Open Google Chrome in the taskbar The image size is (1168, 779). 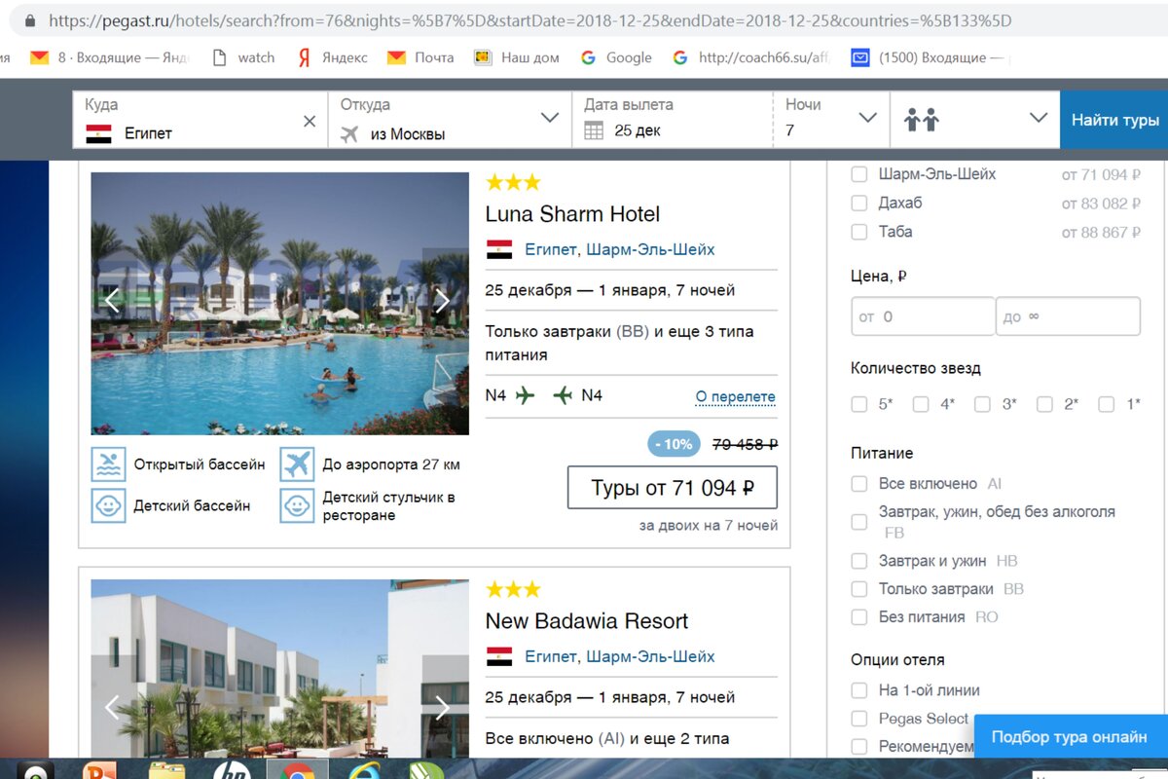point(298,770)
